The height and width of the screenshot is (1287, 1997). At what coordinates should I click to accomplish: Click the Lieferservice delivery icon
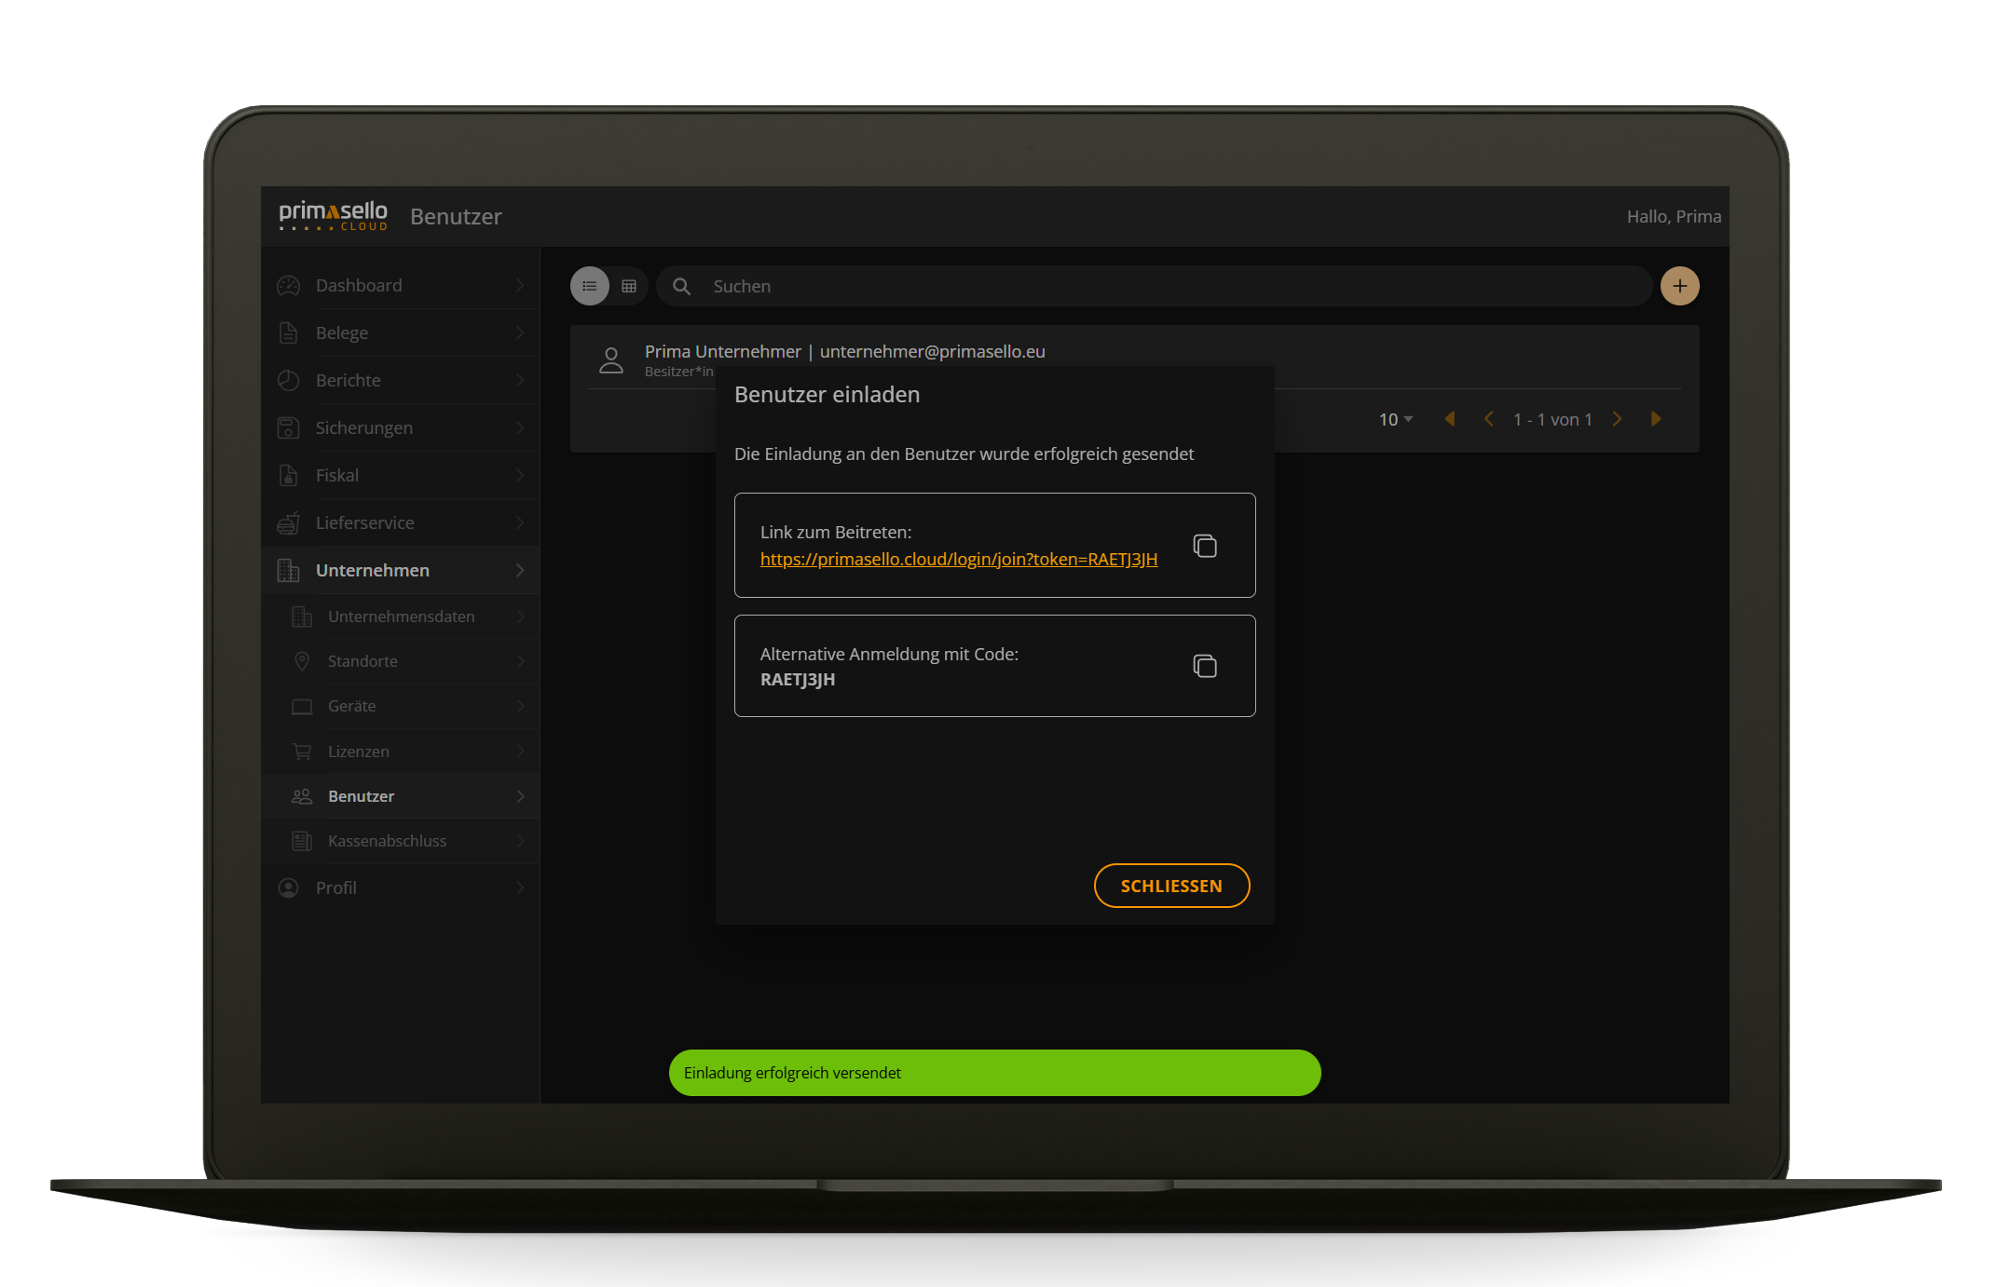289,523
